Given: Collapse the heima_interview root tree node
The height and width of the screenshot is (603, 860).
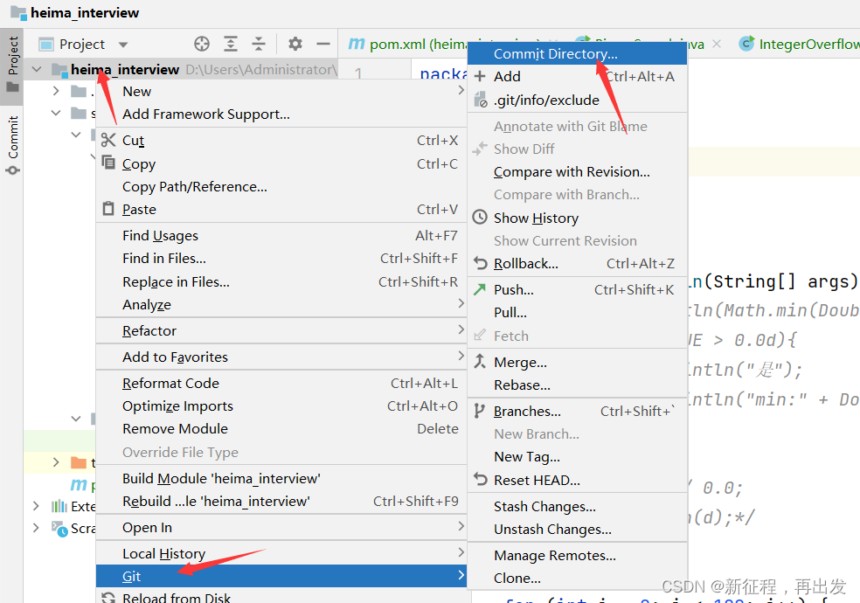Looking at the screenshot, I should 37,70.
